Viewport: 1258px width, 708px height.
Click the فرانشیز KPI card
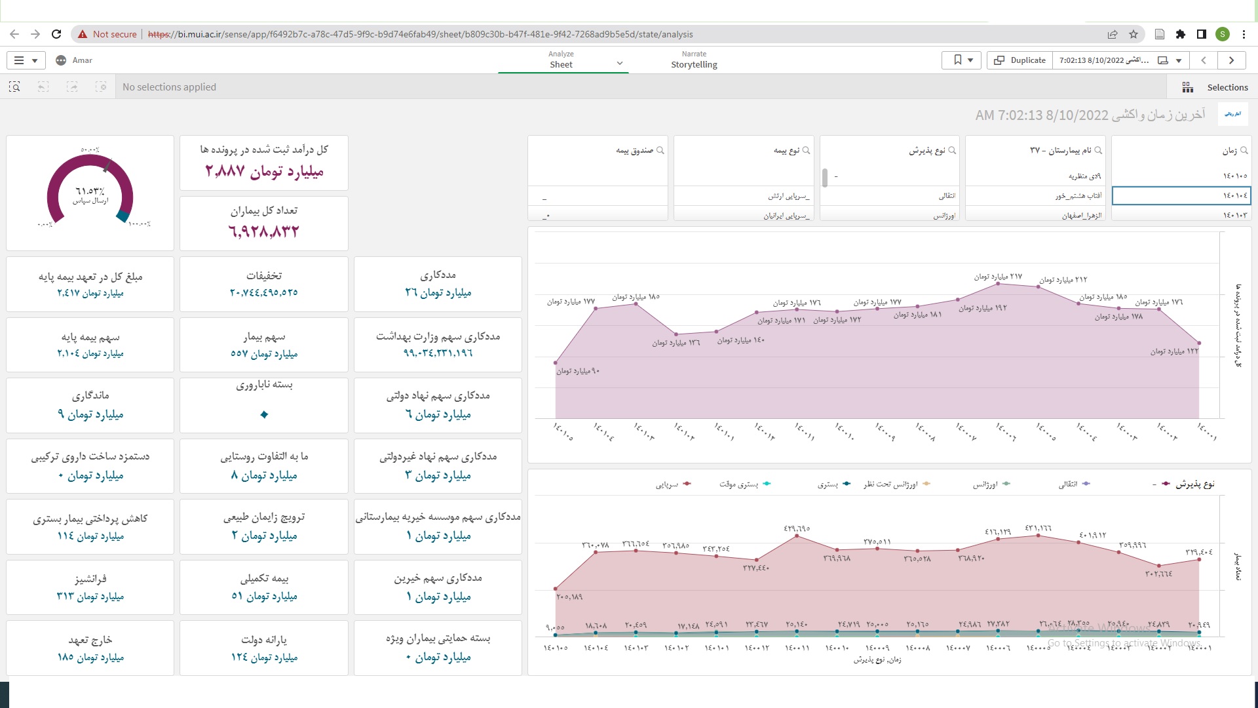pos(90,587)
